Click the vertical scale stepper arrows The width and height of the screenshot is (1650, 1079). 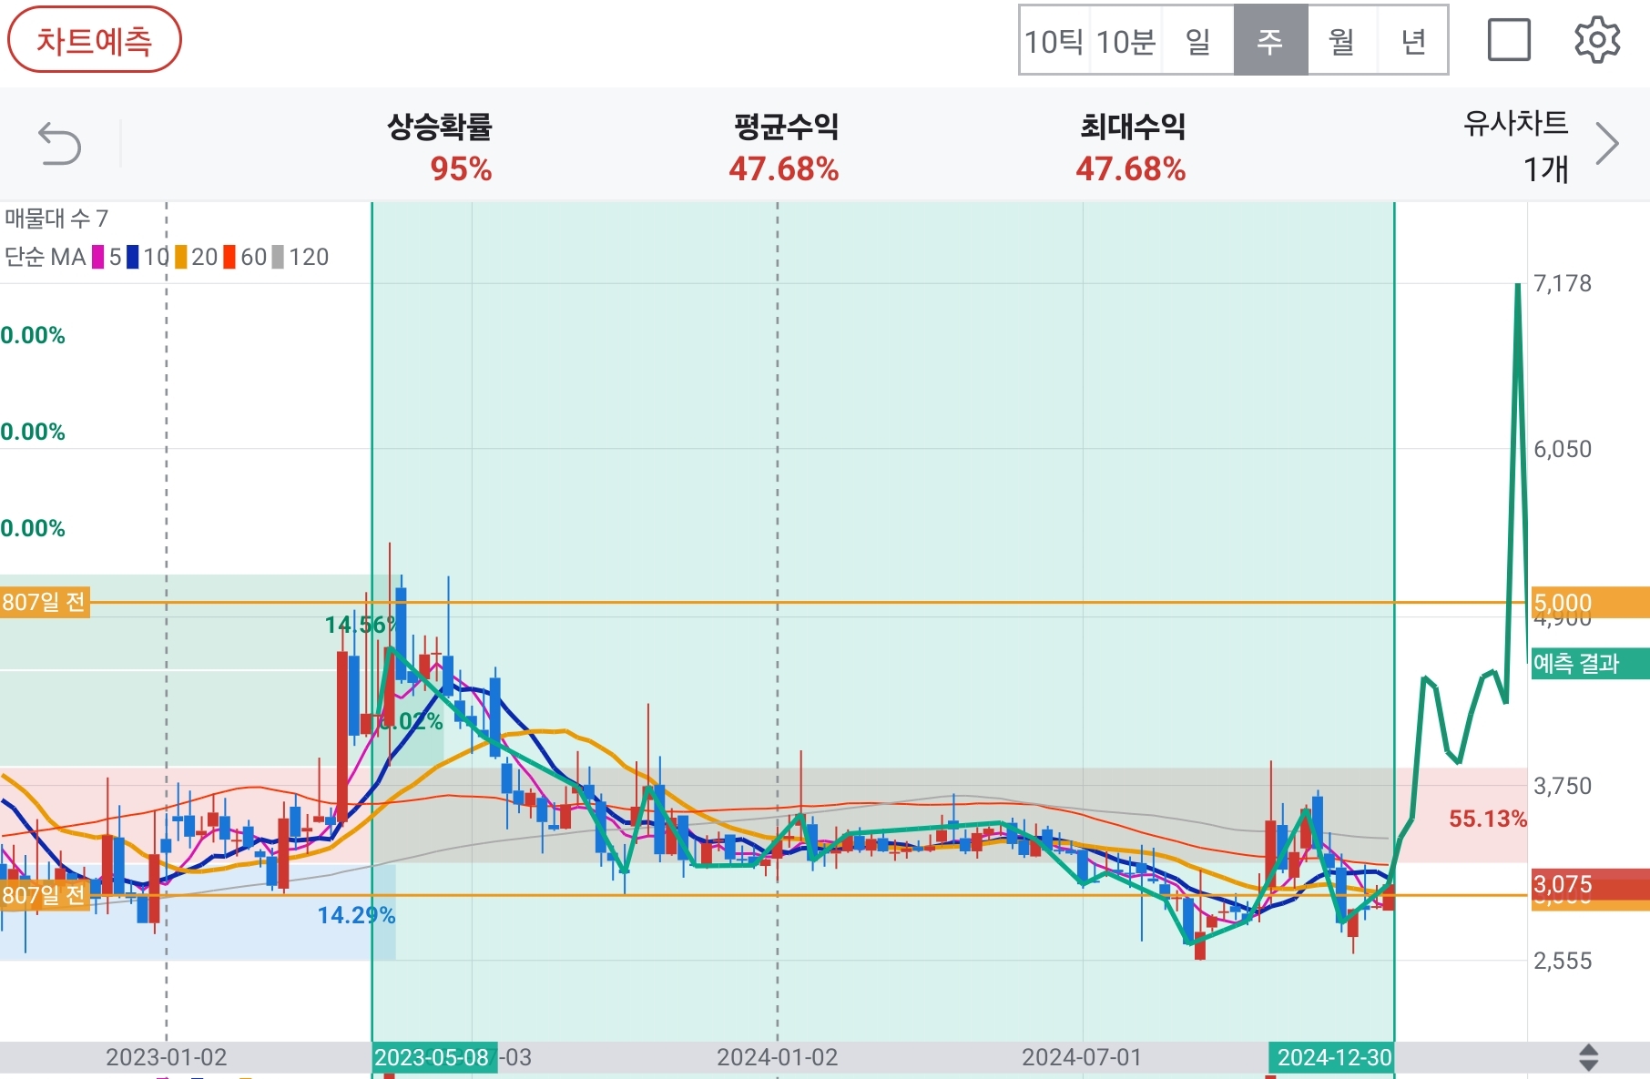[1588, 1057]
